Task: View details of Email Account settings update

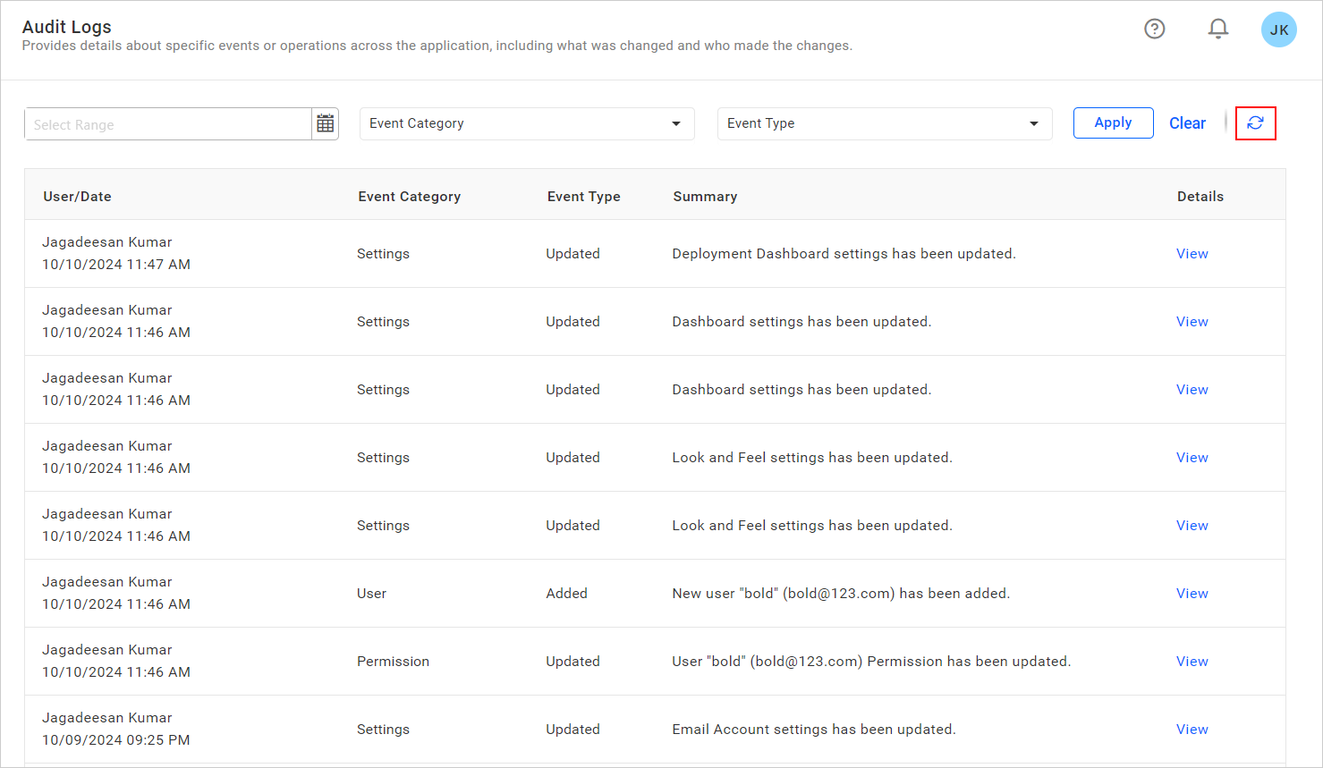Action: pos(1192,729)
